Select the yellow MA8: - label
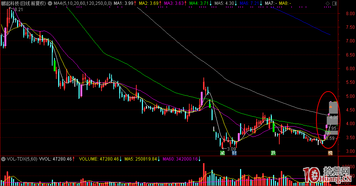Viewport: 356px width, 186px height. pyautogui.click(x=285, y=3)
